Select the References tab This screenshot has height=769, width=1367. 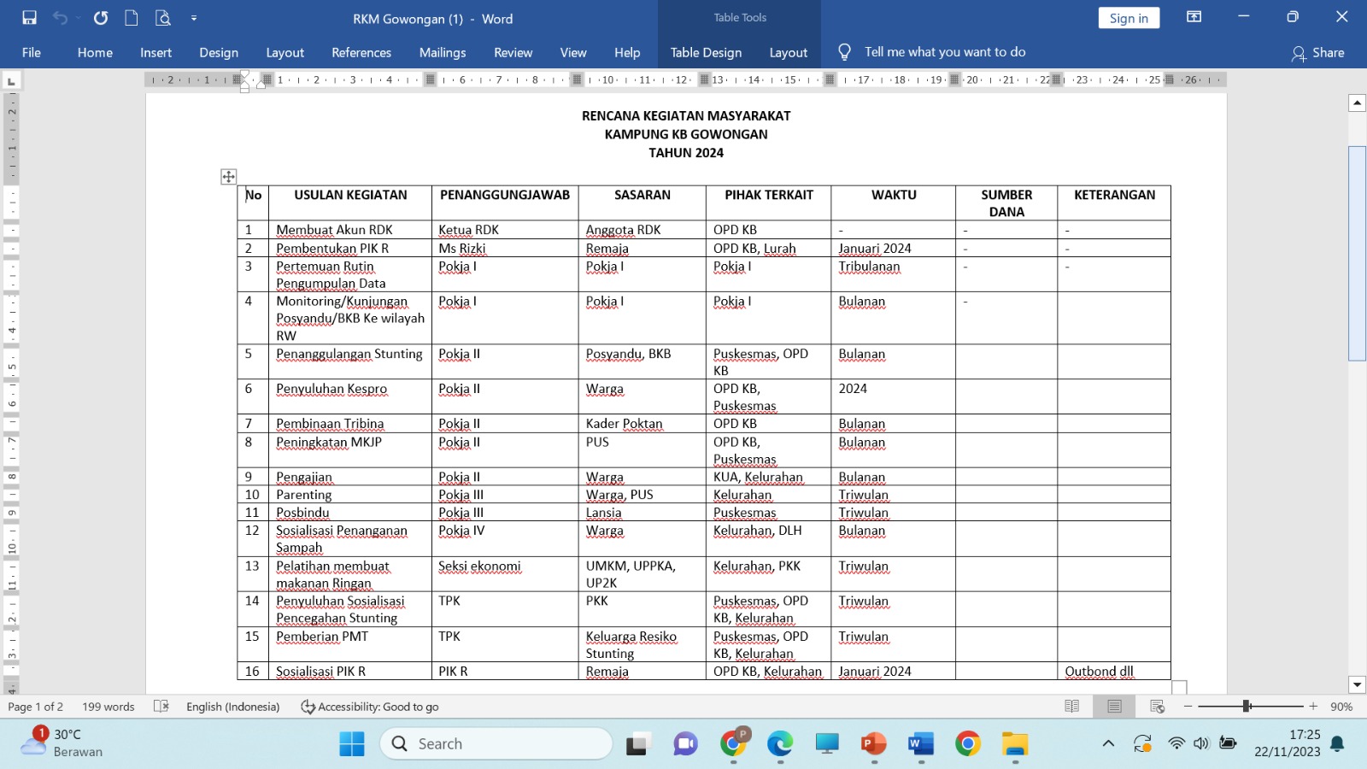click(x=361, y=52)
